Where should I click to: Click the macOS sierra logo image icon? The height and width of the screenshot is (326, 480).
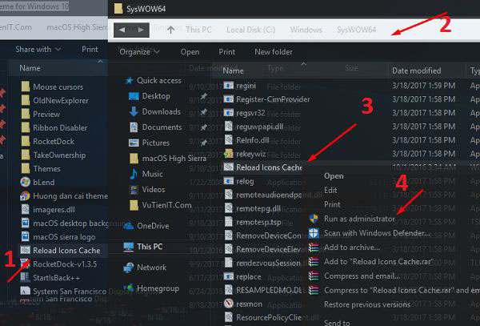tap(25, 237)
